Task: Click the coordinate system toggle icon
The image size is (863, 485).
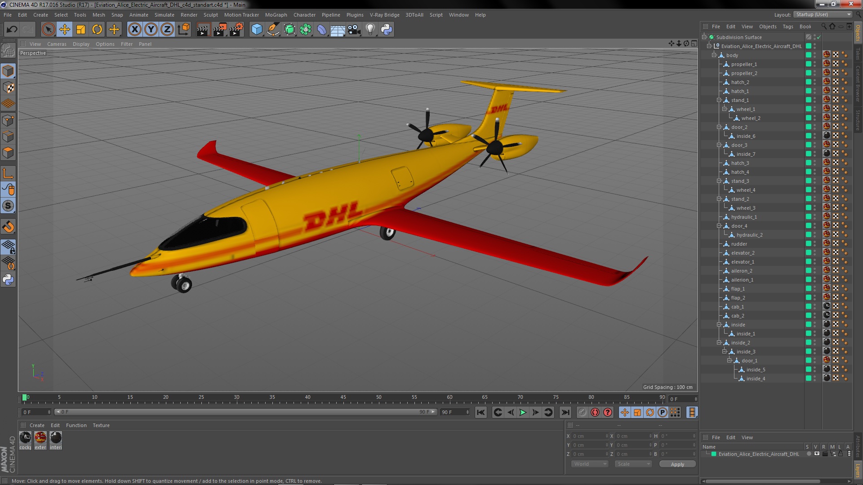Action: [x=184, y=30]
